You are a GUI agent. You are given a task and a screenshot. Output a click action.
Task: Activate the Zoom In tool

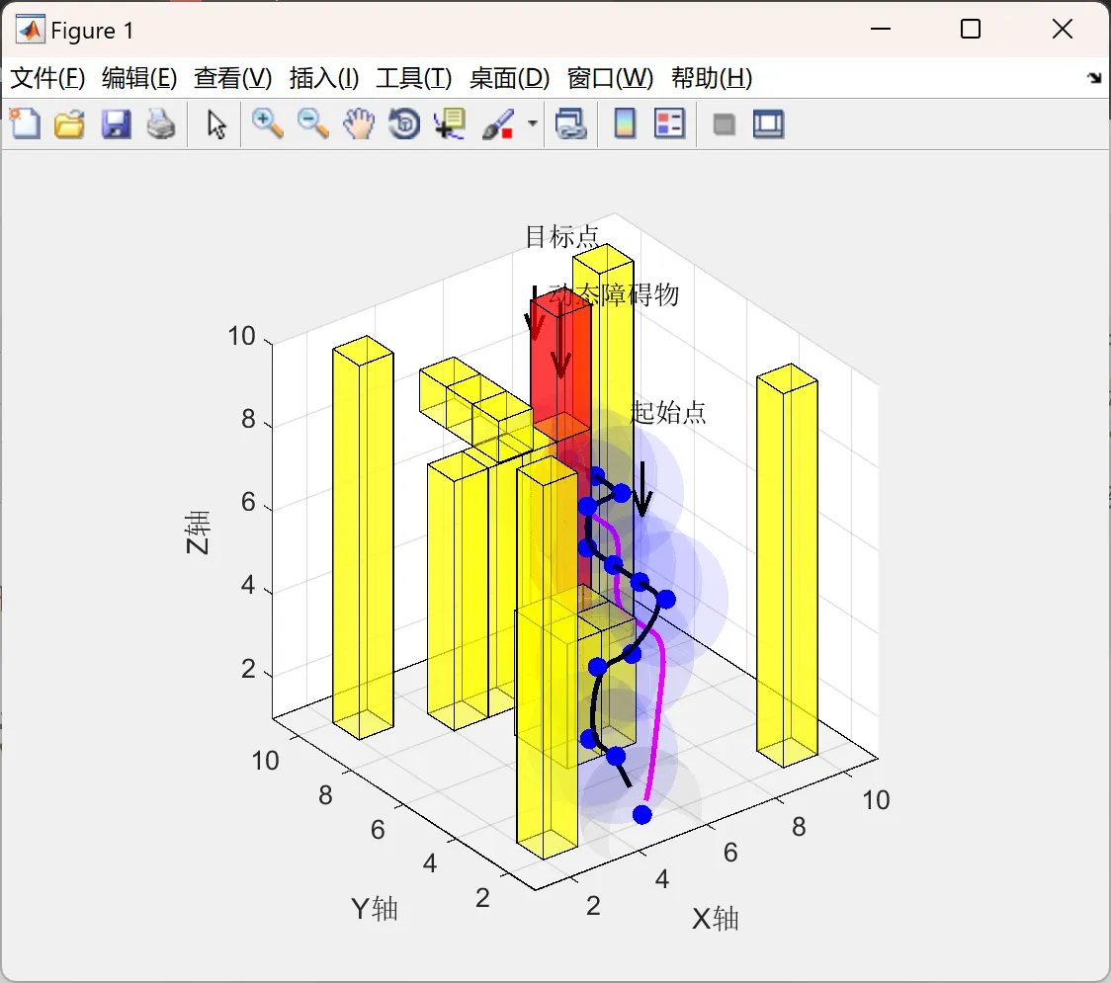pyautogui.click(x=267, y=123)
